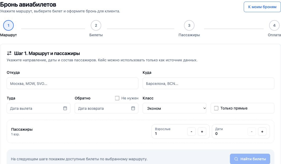The image size is (281, 164).
Task: Focus the Откуда input field
Action: click(x=72, y=83)
